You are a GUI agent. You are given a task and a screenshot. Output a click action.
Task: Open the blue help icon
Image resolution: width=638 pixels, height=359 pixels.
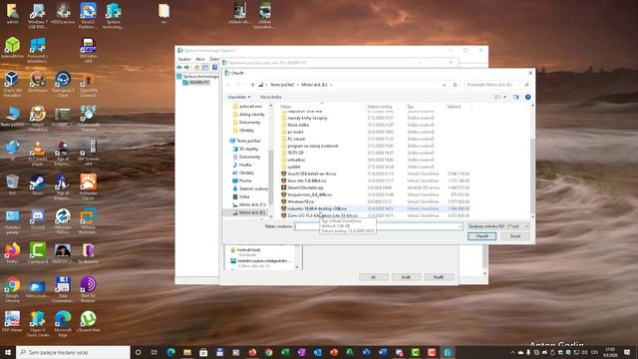pos(527,97)
